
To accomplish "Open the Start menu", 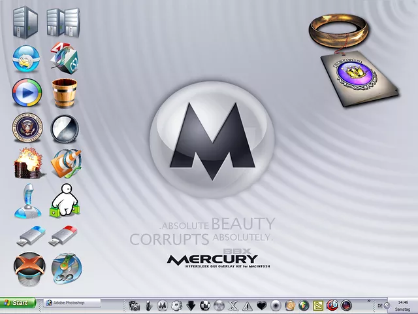I will click(x=16, y=303).
